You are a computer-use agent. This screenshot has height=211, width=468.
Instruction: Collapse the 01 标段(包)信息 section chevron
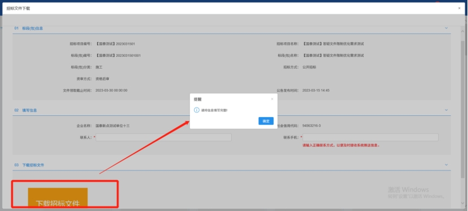click(x=447, y=28)
